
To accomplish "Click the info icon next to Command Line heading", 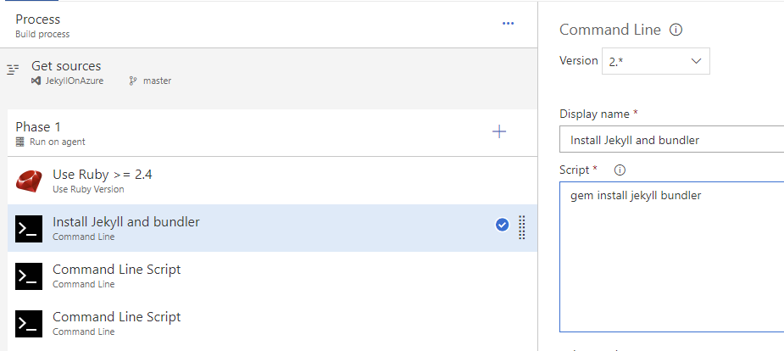I will coord(676,30).
